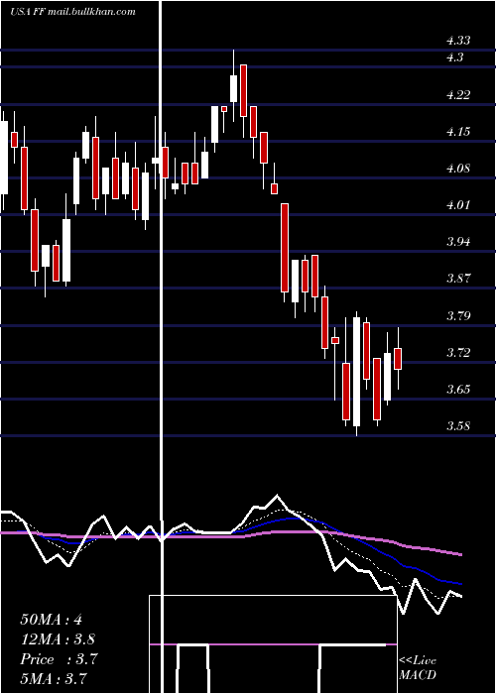The width and height of the screenshot is (496, 694).
Task: Click the MACD histogram box
Action: click(273, 644)
